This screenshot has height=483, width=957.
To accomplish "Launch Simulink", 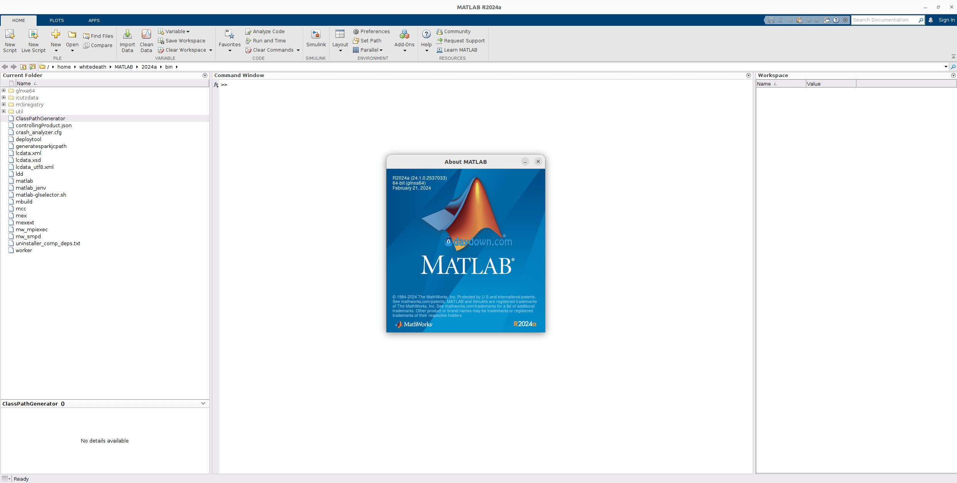I will click(316, 38).
